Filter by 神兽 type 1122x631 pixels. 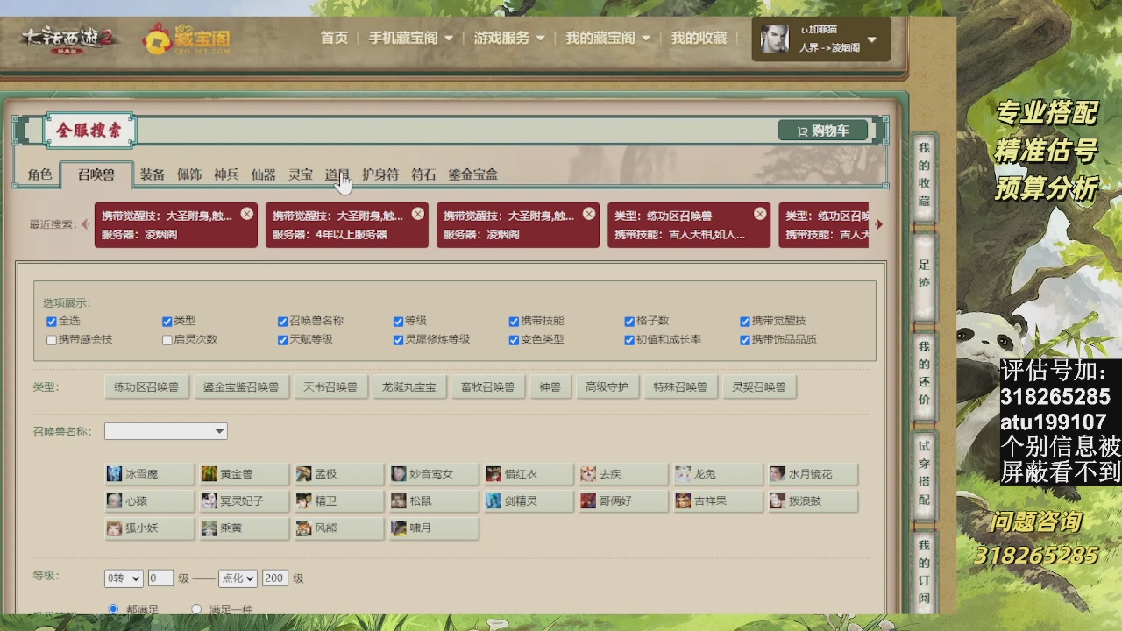pos(550,386)
